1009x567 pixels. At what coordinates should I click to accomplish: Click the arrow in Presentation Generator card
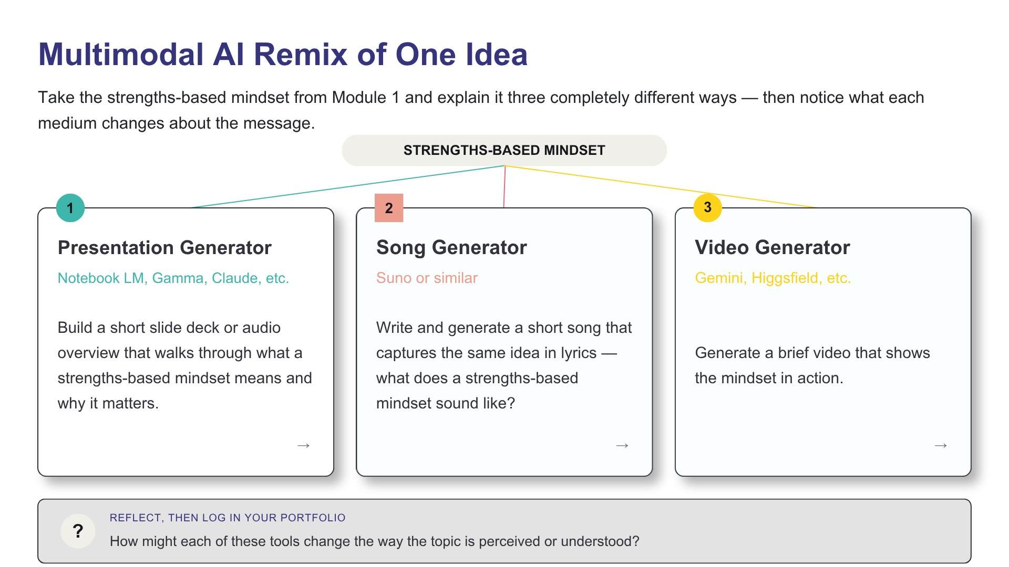(x=303, y=446)
